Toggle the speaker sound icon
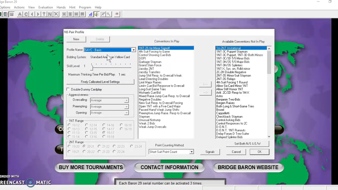This screenshot has height=190, width=338. point(97,14)
